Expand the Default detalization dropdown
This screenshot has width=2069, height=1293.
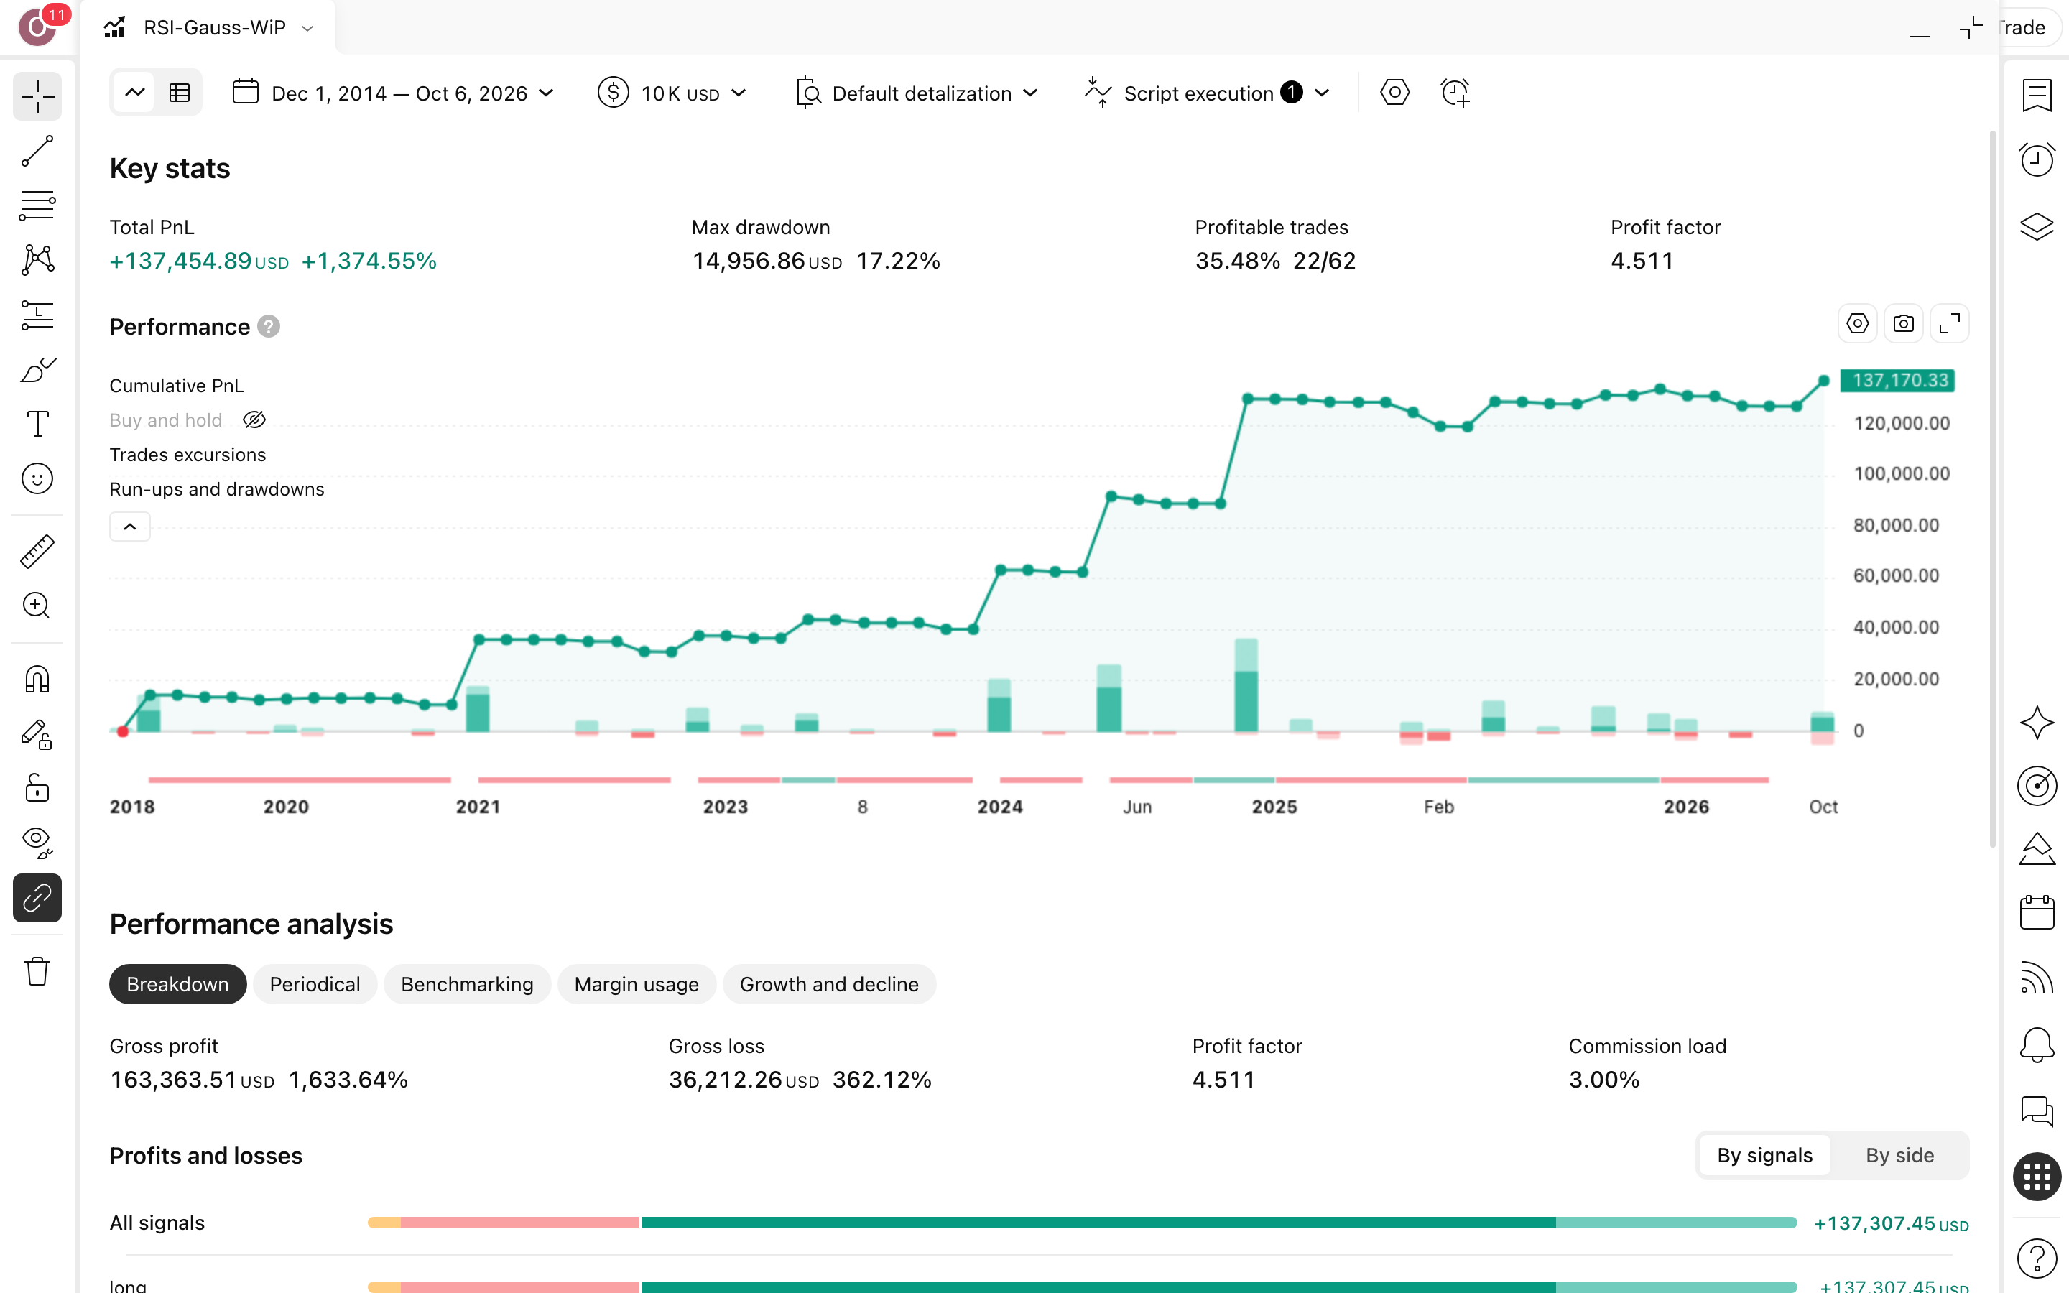click(917, 93)
